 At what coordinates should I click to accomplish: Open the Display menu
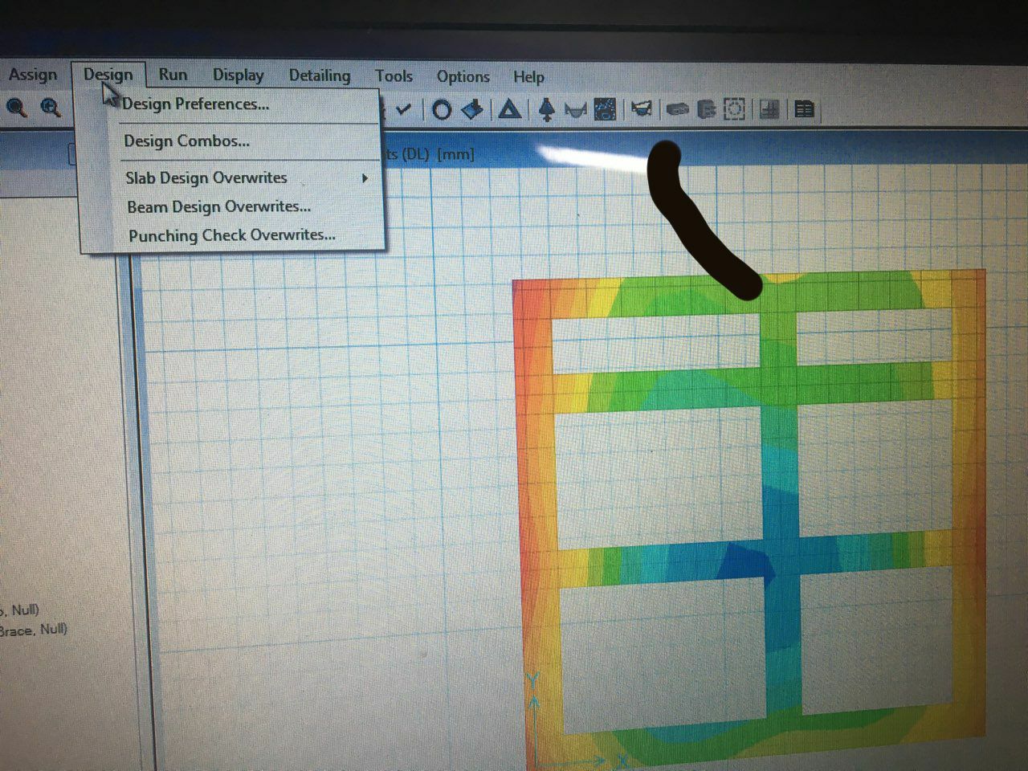tap(238, 75)
